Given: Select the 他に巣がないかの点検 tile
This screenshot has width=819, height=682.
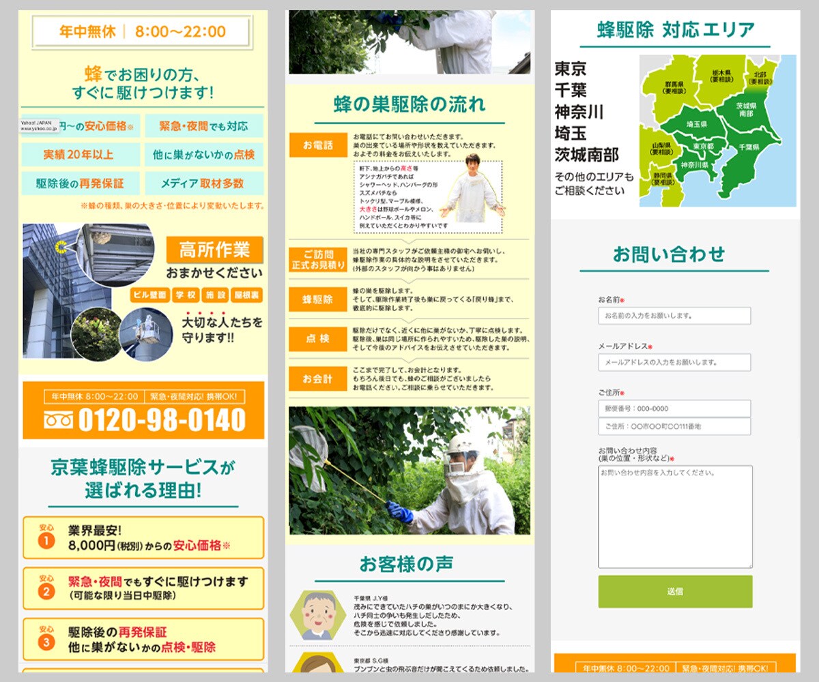Looking at the screenshot, I should [x=204, y=155].
